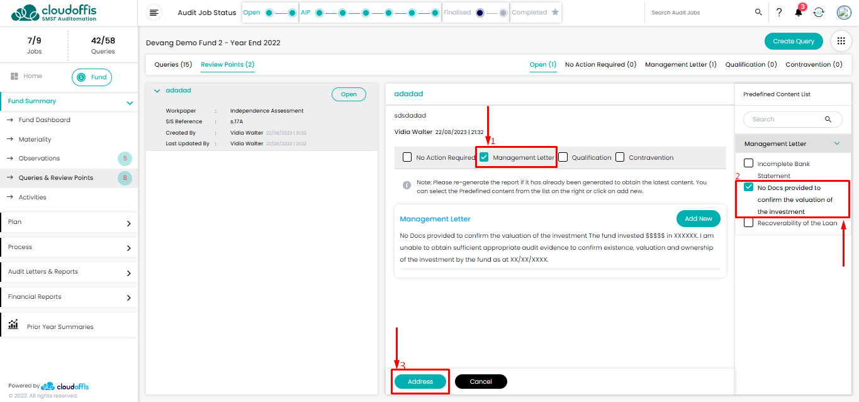Viewport: 859px width, 402px height.
Task: Click the hamburger menu toggle icon
Action: [154, 13]
